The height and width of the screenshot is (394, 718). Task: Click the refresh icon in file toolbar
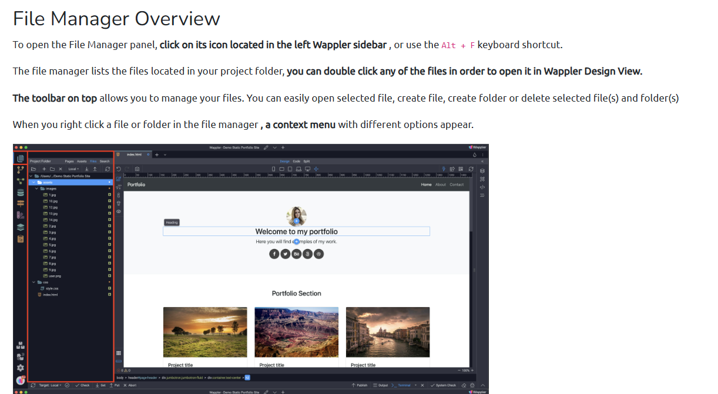click(x=108, y=169)
